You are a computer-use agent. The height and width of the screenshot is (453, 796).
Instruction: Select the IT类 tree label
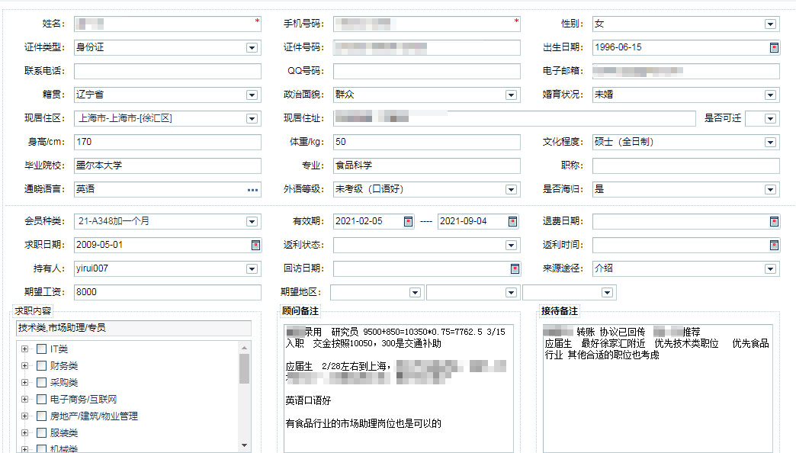tap(59, 349)
